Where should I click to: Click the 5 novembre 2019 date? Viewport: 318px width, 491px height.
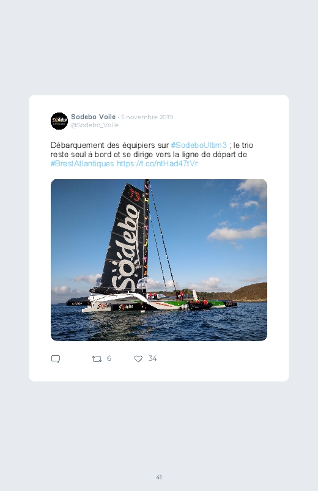[x=147, y=117]
